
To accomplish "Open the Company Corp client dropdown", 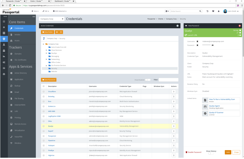I will click(x=52, y=19).
